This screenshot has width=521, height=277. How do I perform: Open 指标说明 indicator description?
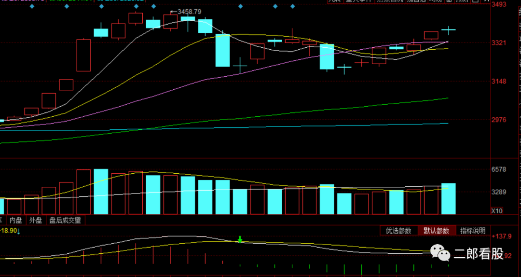(473, 231)
